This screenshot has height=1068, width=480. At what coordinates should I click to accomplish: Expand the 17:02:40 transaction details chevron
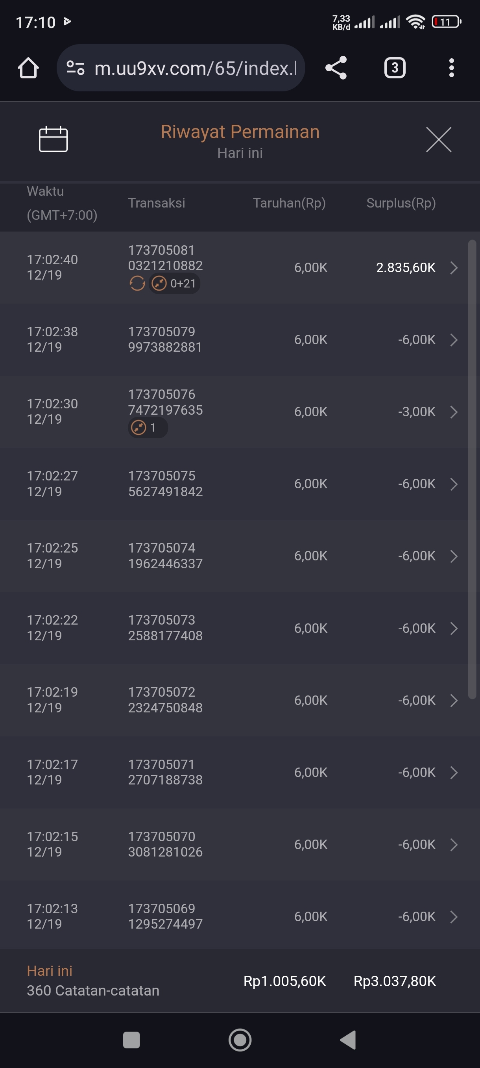(454, 268)
